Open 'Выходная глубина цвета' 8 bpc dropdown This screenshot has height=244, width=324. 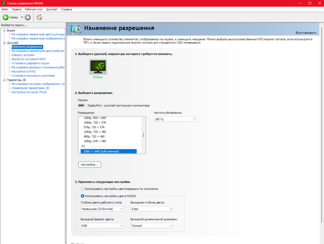(x=151, y=209)
